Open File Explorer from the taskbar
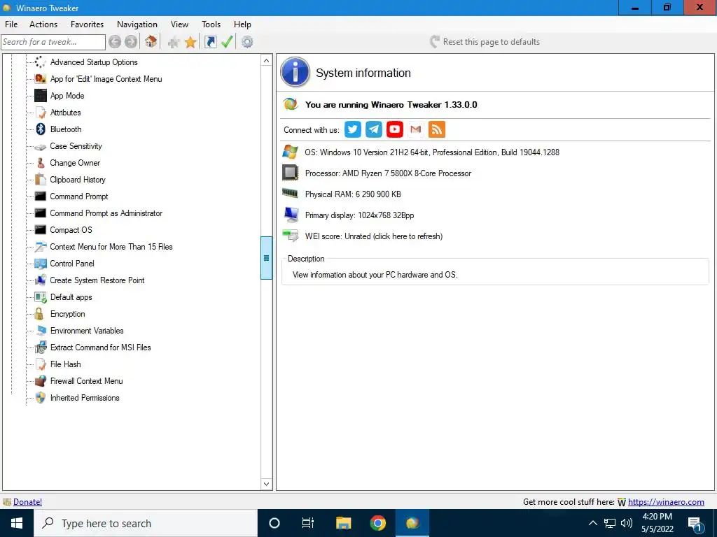The width and height of the screenshot is (717, 537). point(343,523)
